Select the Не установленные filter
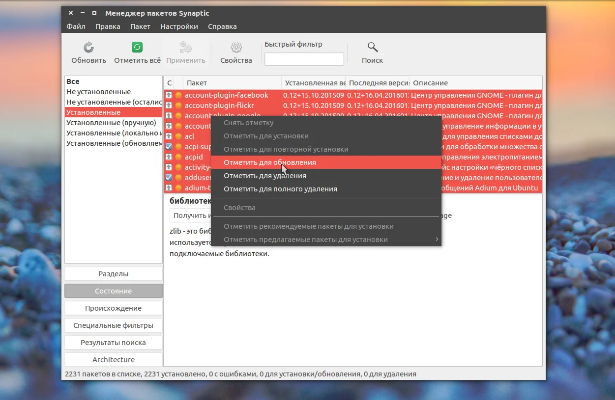 (114, 92)
